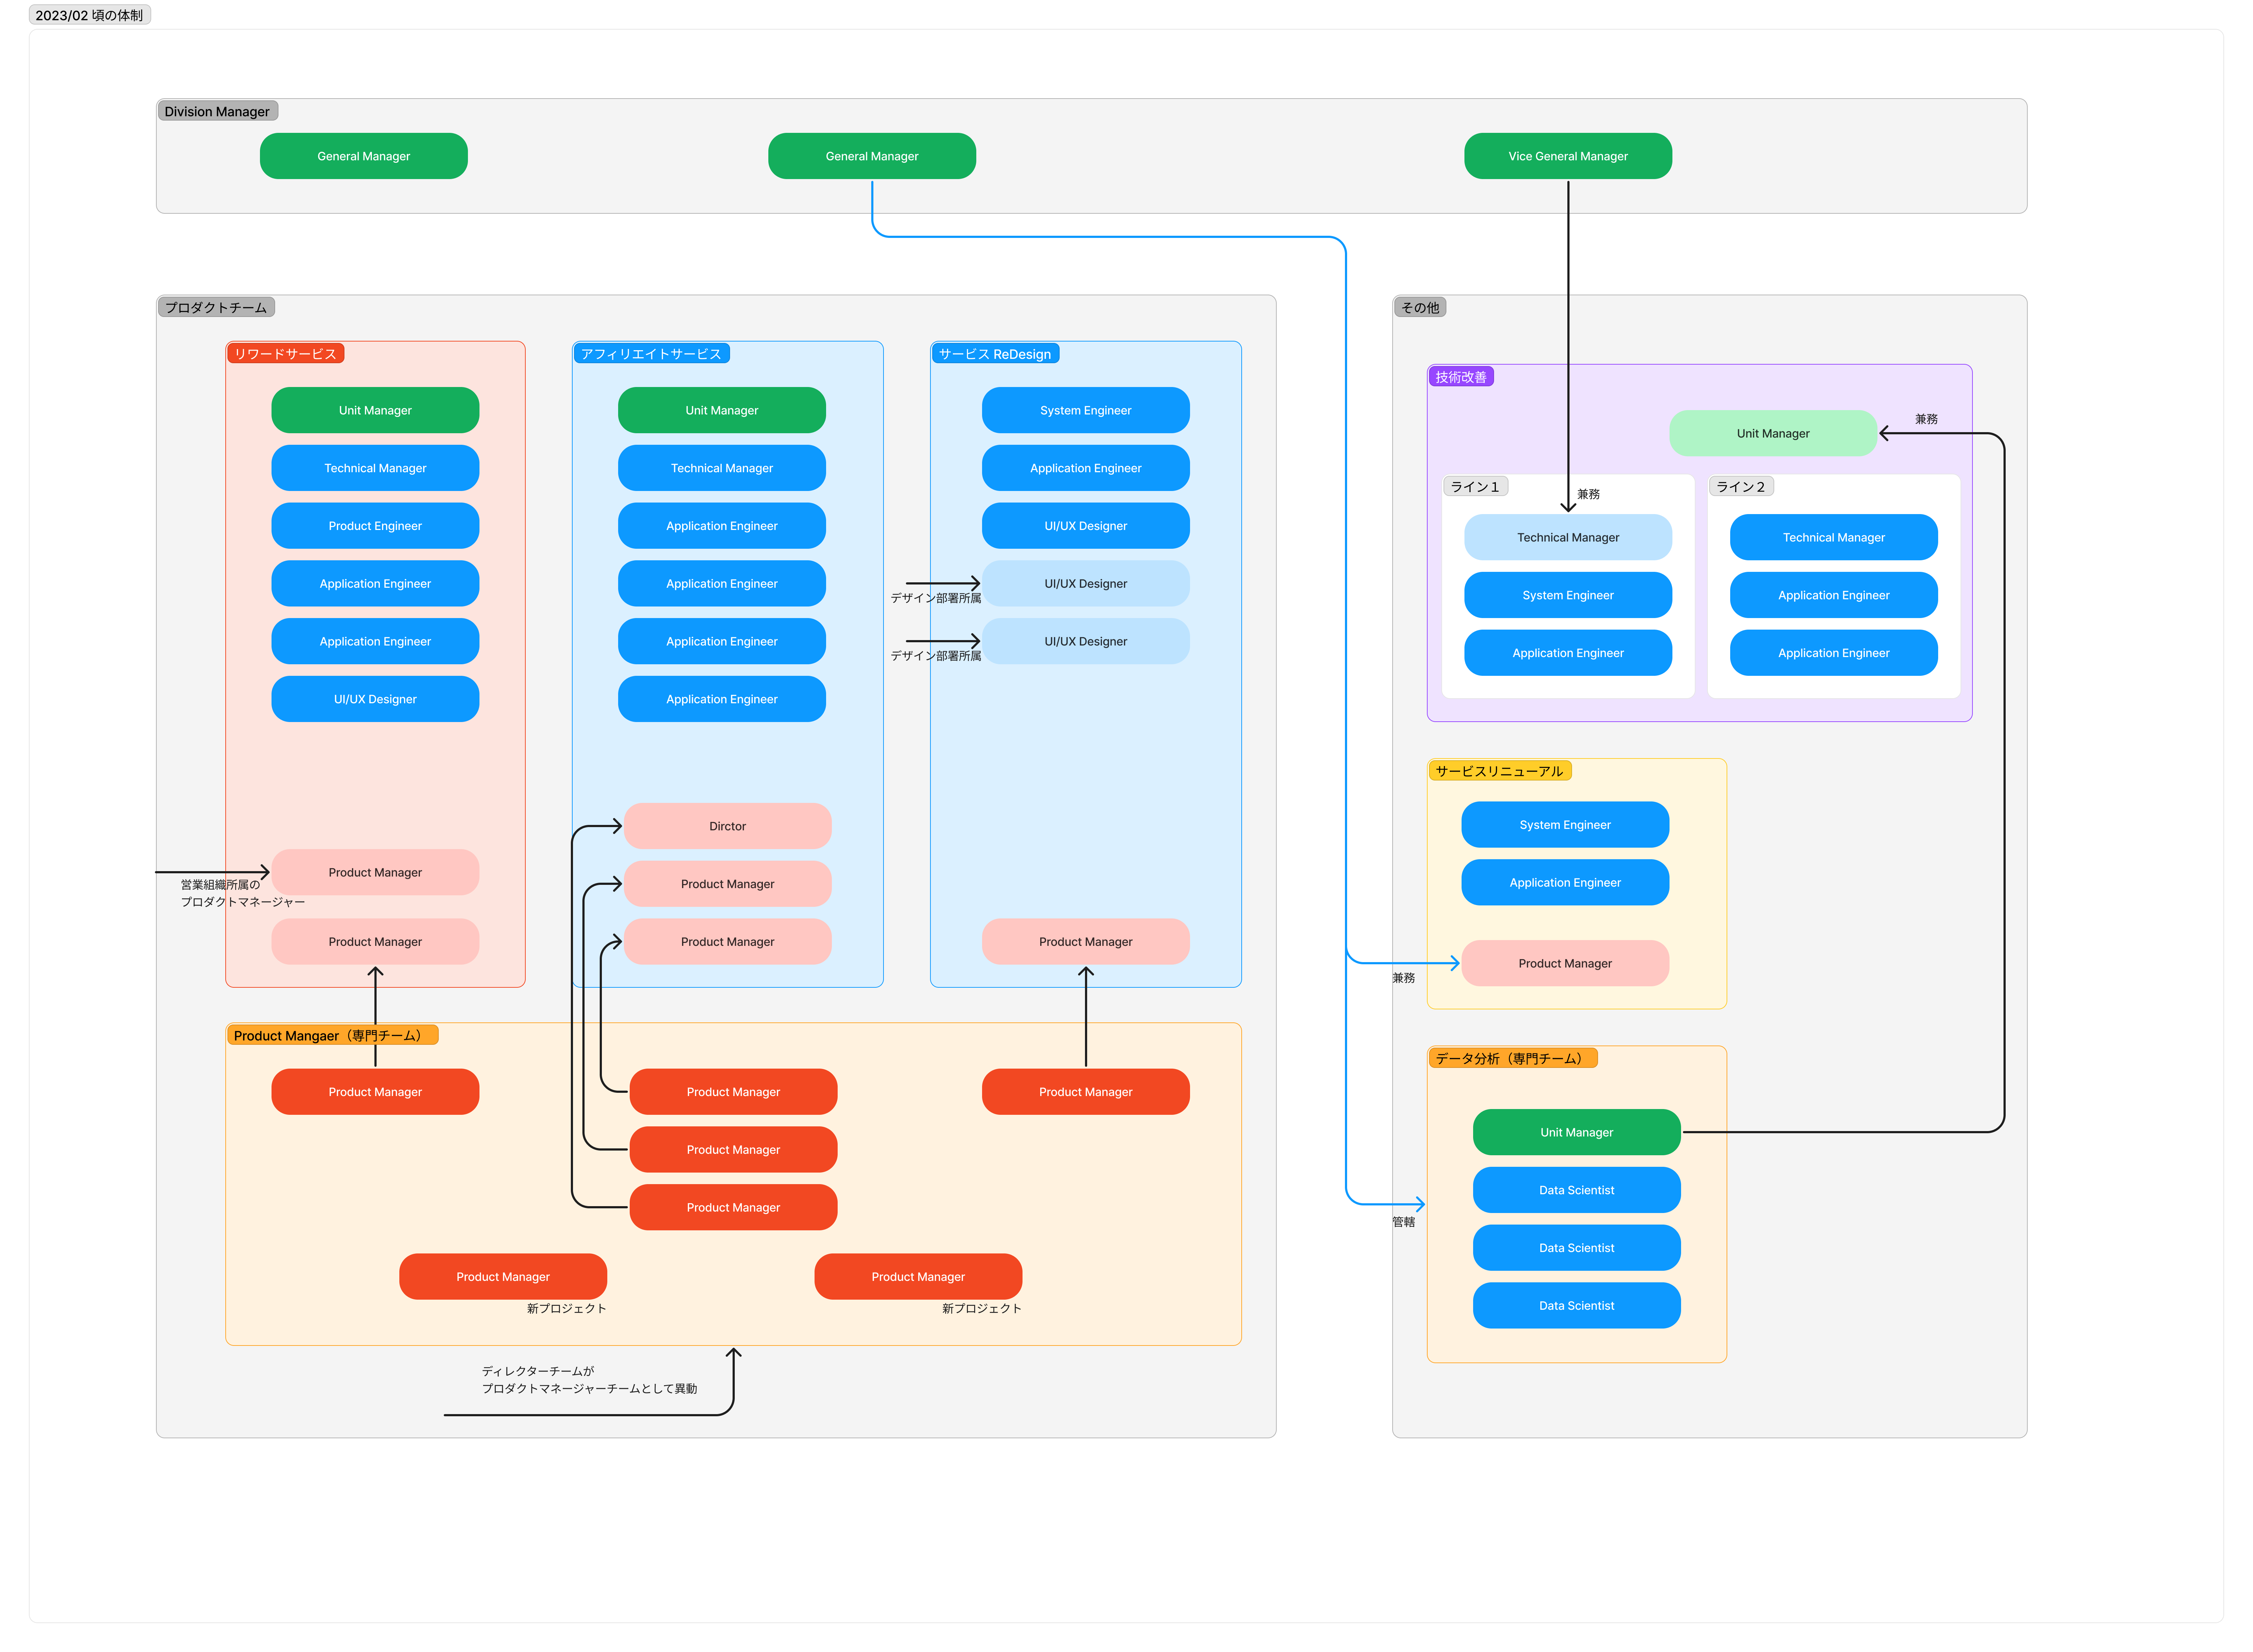
Task: Click the UI/UX Designer node in リワードサービス
Action: (x=375, y=699)
